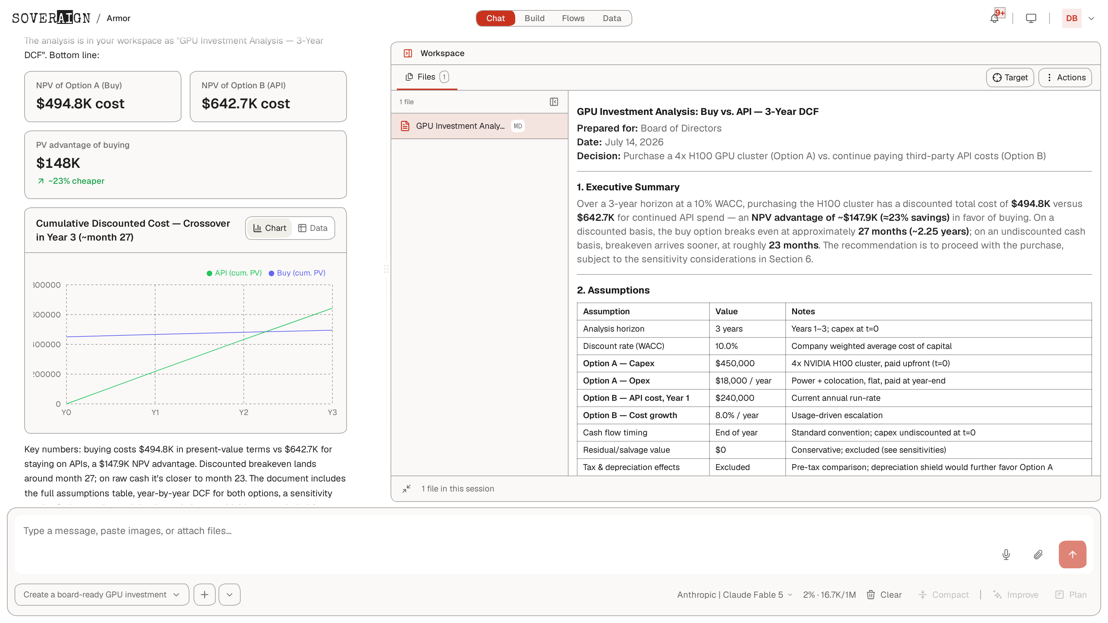Image resolution: width=1108 pixels, height=623 pixels.
Task: Select GPU Investment Analy... file row
Action: click(479, 126)
